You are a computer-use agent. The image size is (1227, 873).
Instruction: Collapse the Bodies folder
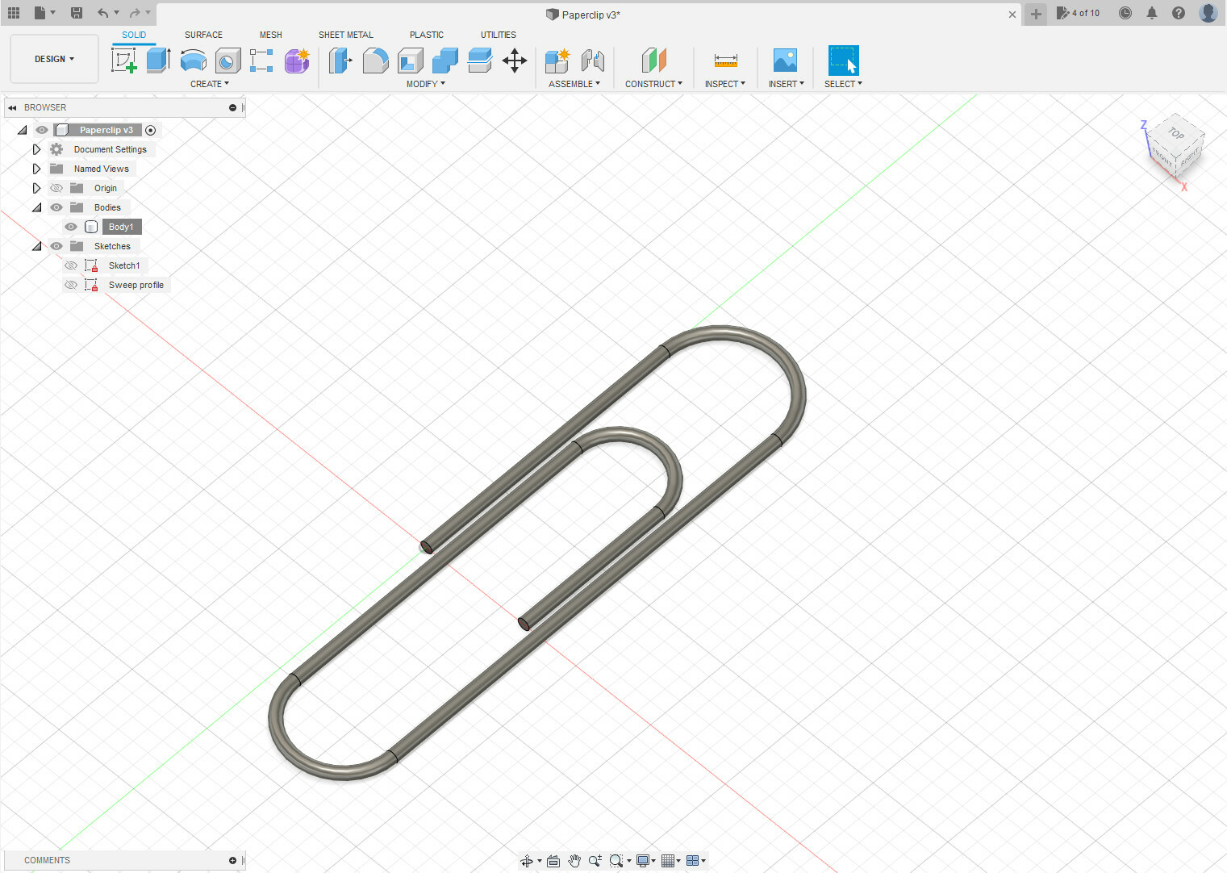pyautogui.click(x=36, y=207)
